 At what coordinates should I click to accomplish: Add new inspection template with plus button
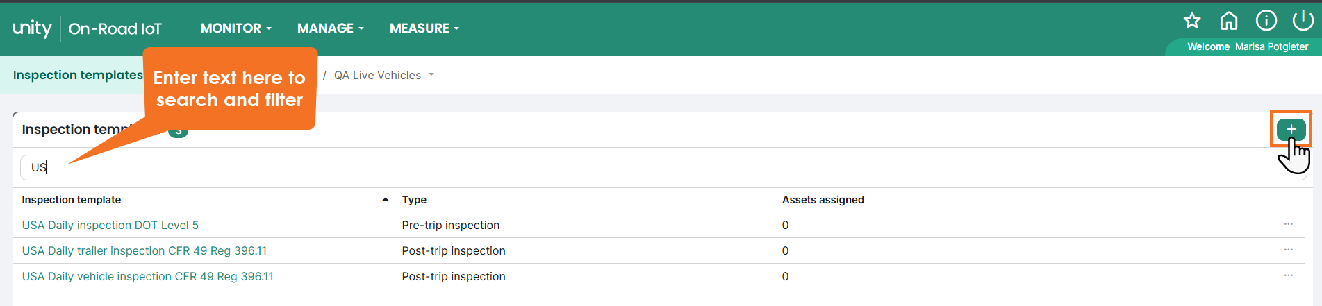pyautogui.click(x=1291, y=129)
